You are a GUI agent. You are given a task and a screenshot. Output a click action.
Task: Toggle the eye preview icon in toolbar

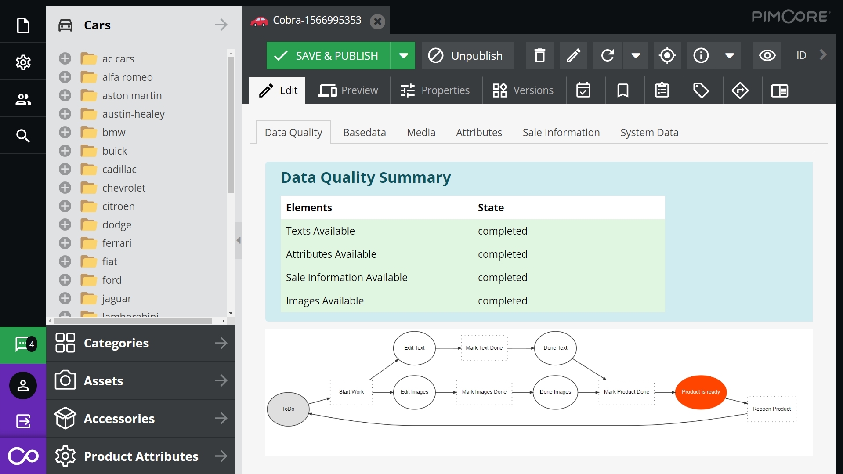(767, 56)
